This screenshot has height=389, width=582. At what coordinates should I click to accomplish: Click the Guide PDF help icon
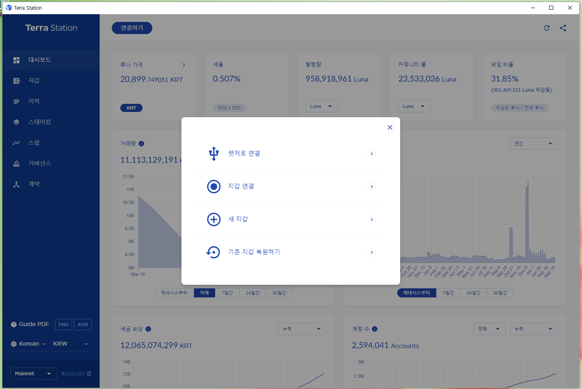(14, 325)
